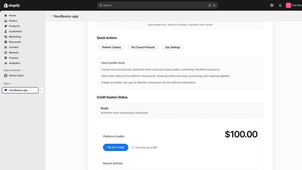Open Discounts page
The image size is (302, 170).
coord(15,42)
